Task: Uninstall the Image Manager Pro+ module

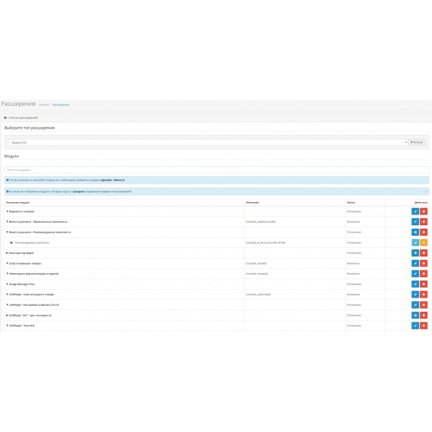Action: [x=423, y=284]
